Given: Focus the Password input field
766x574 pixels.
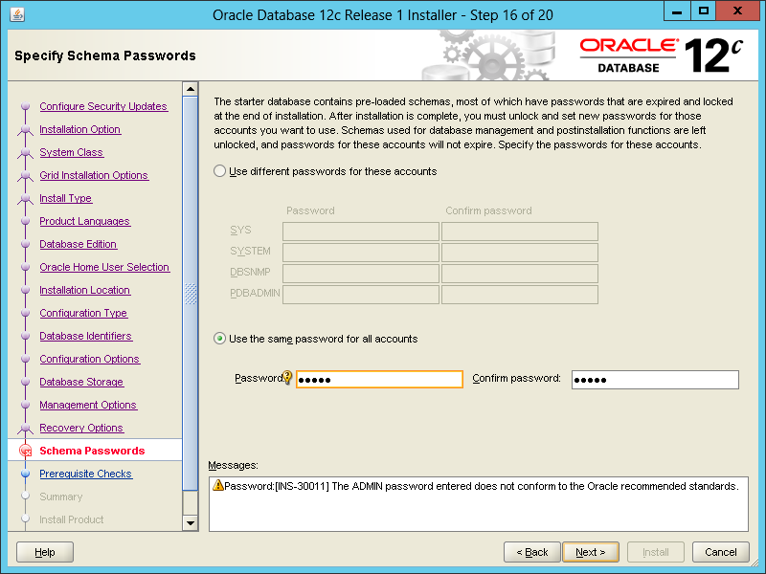Looking at the screenshot, I should tap(379, 379).
